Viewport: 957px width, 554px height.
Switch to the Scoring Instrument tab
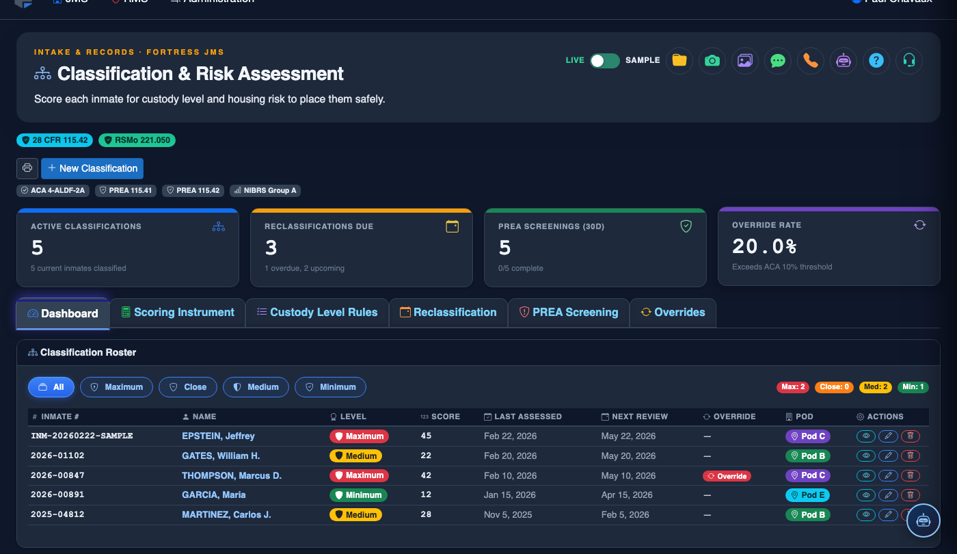[x=178, y=313]
